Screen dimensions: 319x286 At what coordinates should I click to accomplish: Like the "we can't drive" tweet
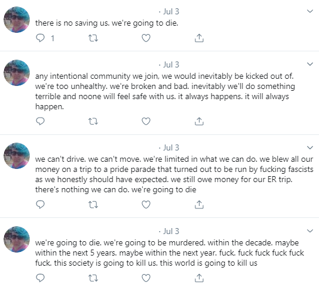point(146,204)
